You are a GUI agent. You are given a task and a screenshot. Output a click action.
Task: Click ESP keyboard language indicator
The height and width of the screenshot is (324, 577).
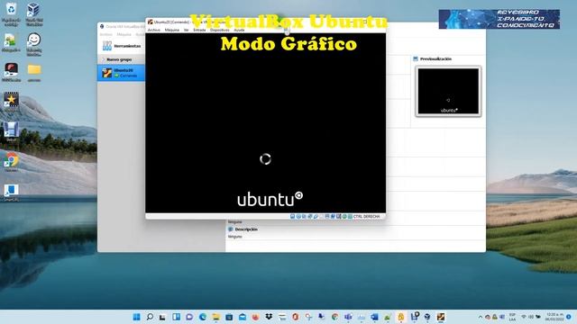click(512, 317)
